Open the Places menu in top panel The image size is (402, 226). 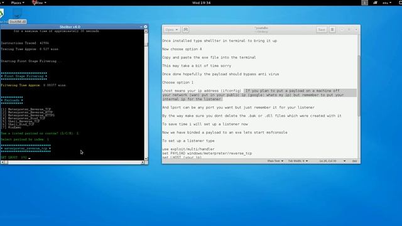coord(18,3)
